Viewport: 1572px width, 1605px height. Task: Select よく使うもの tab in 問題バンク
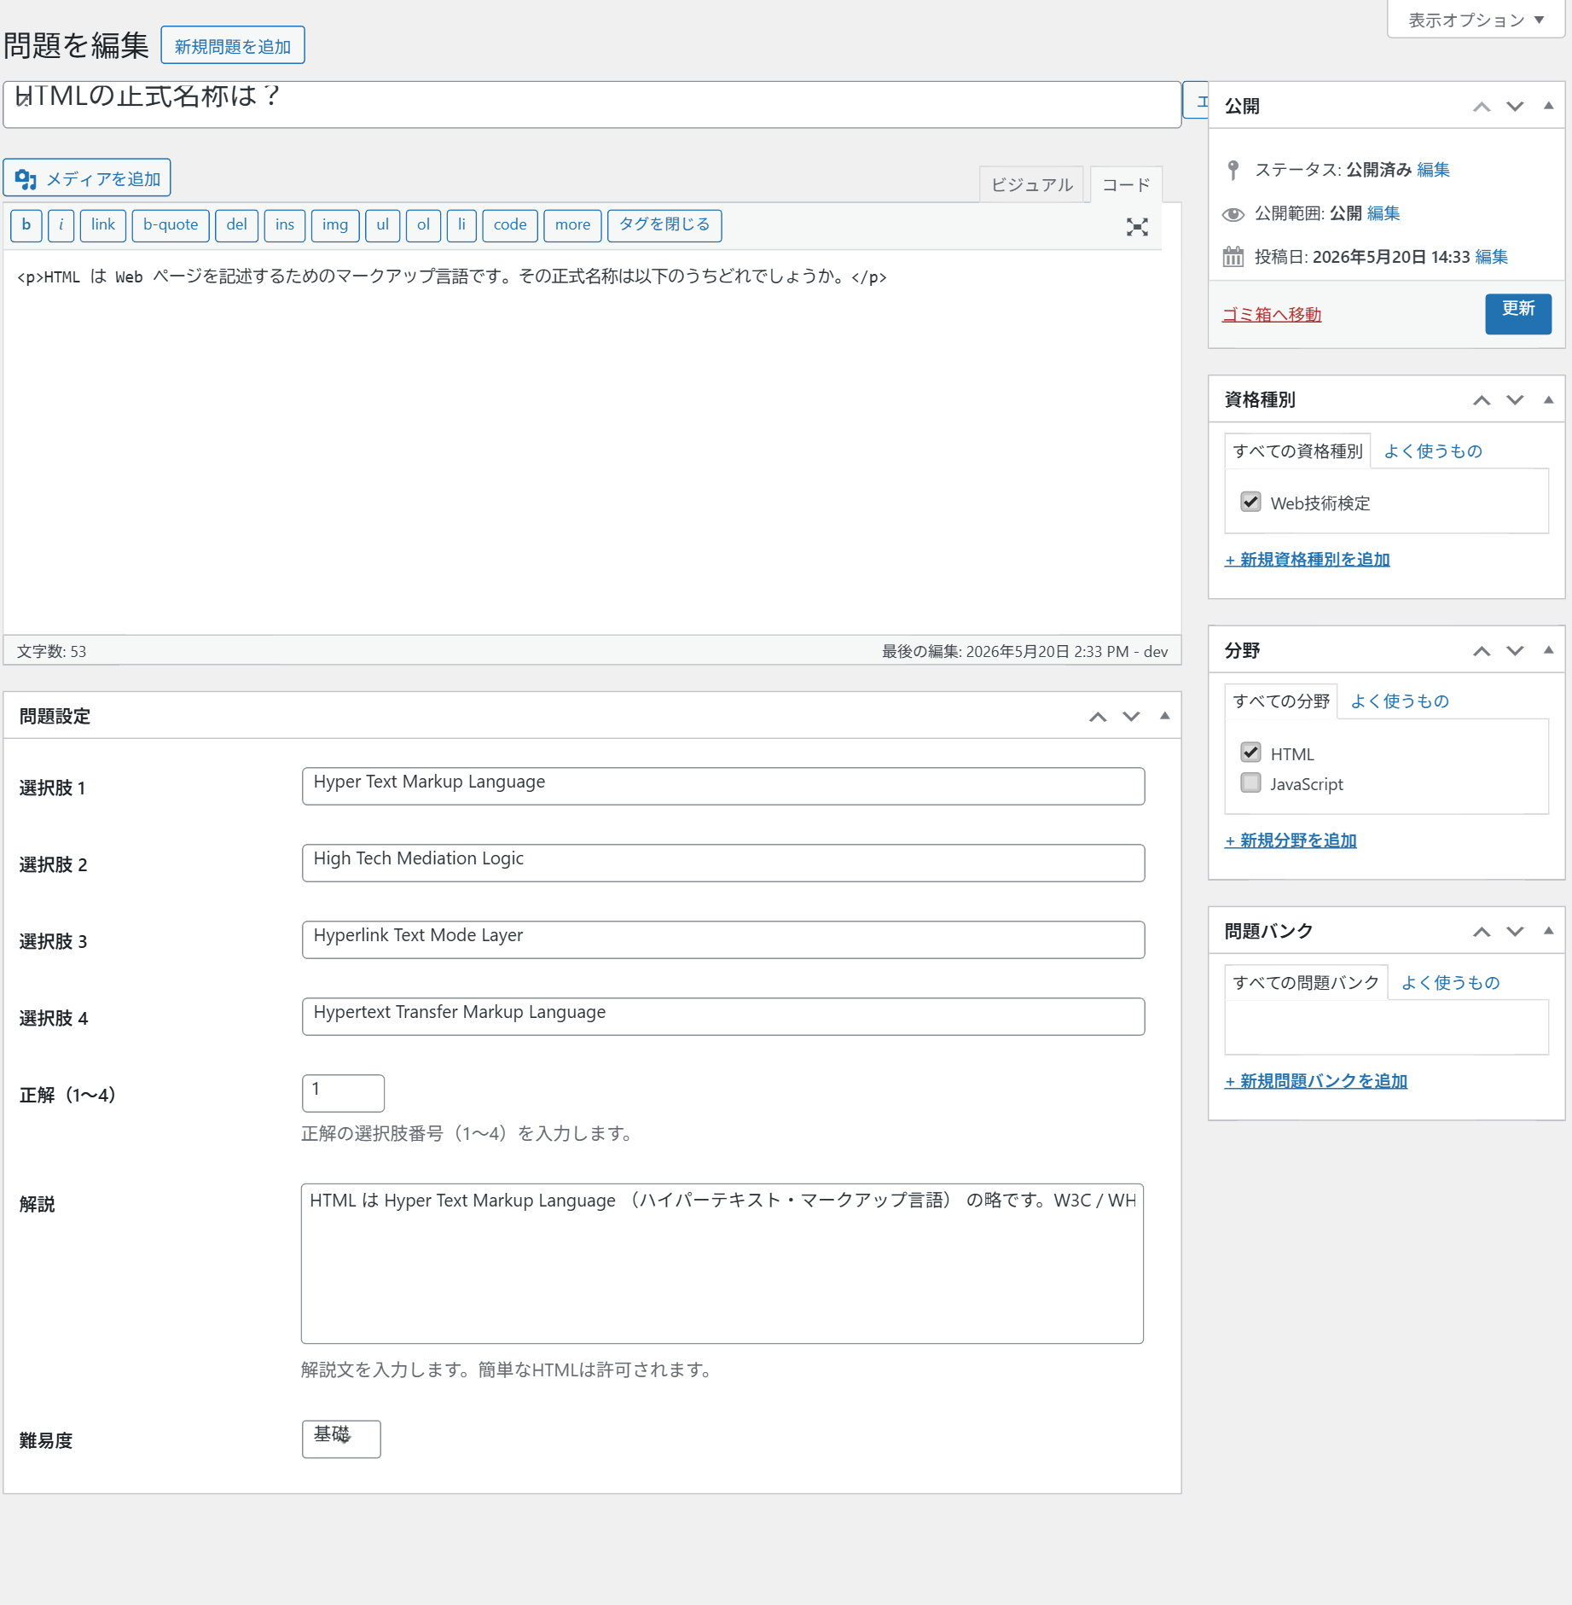click(x=1450, y=982)
